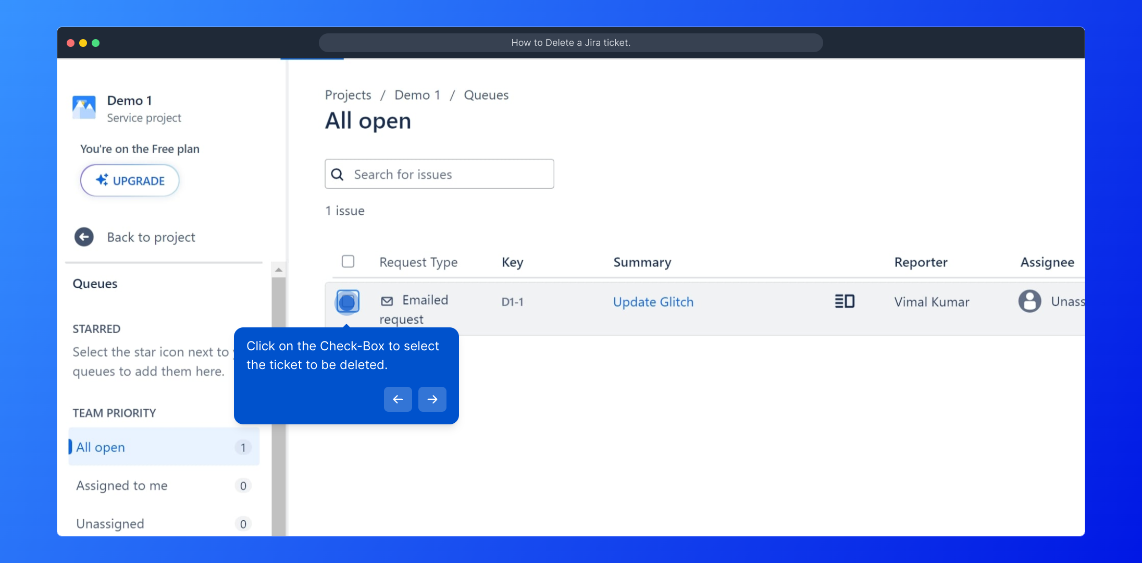Screen dimensions: 1142x563
Task: Click sidebar scrollbar up arrow
Action: 279,270
